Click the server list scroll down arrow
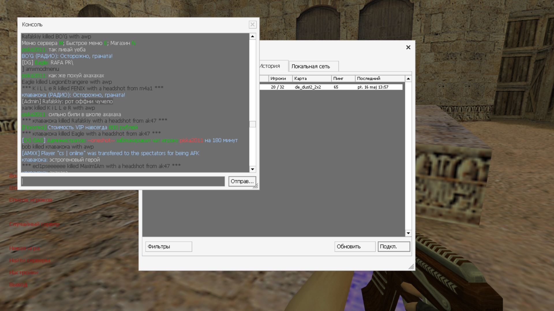Viewport: 554px width, 311px height. 408,233
